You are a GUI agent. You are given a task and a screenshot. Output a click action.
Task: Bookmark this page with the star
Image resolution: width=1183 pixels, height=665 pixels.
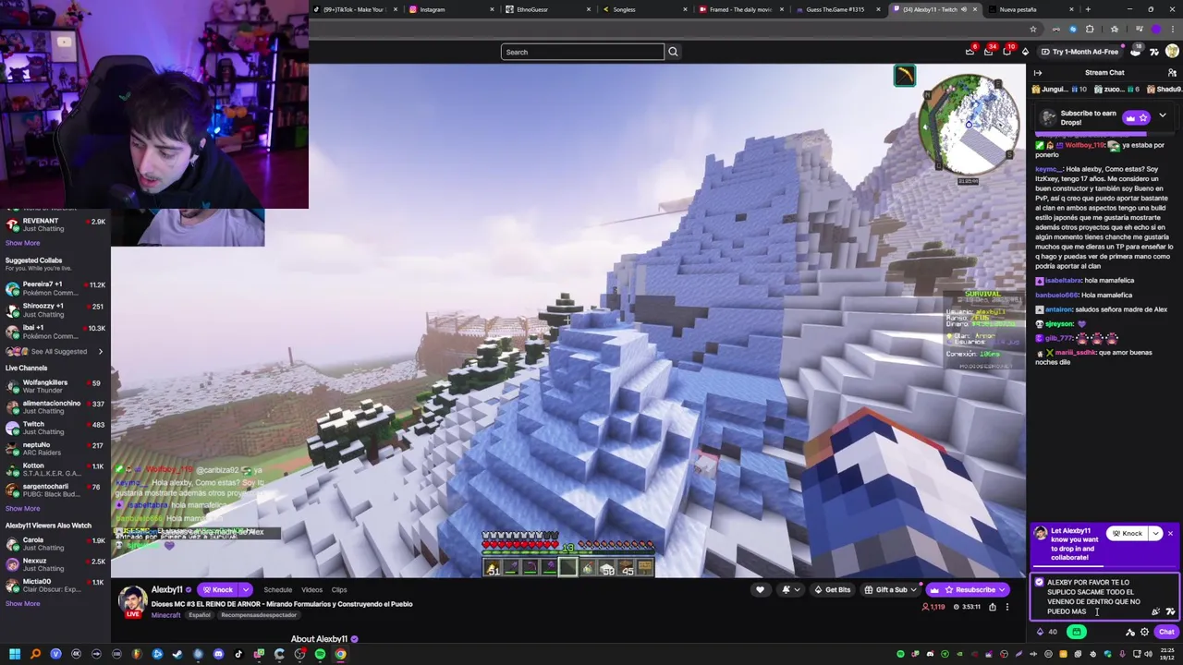coord(1033,29)
